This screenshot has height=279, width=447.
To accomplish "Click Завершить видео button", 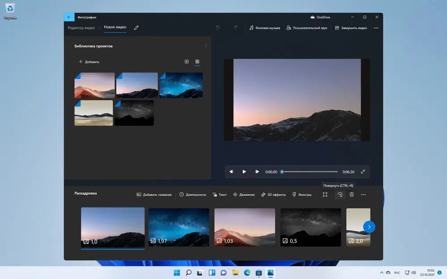I will click(x=351, y=28).
